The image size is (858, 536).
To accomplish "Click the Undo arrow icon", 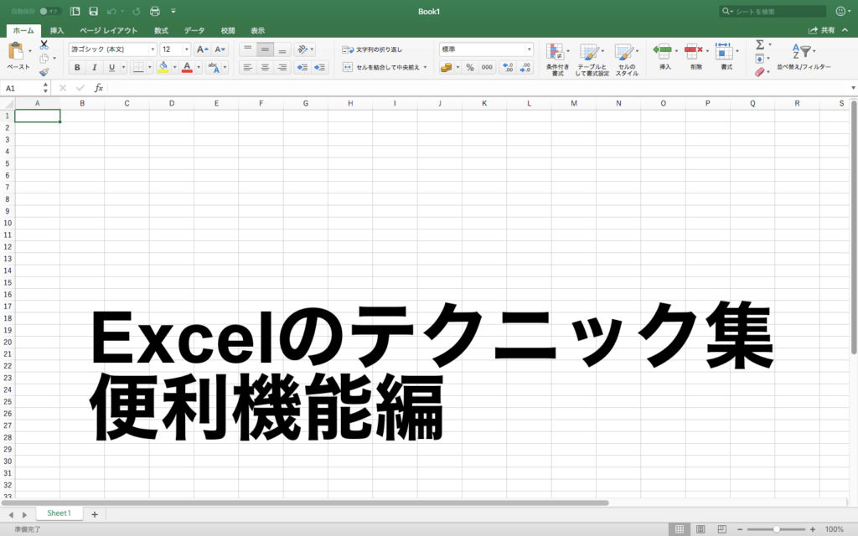I will coord(111,11).
